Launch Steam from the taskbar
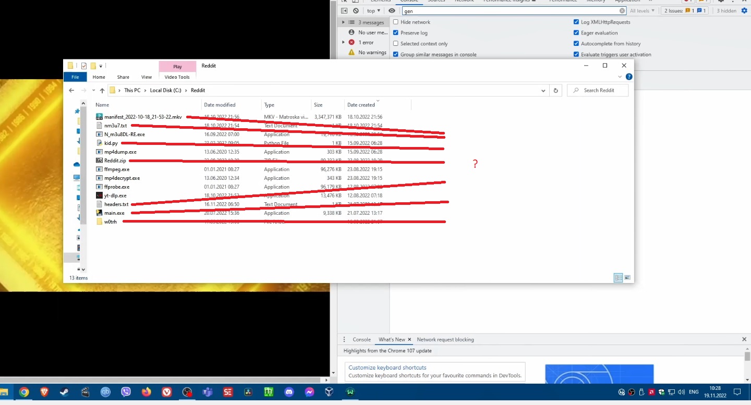The width and height of the screenshot is (751, 405). [65, 392]
